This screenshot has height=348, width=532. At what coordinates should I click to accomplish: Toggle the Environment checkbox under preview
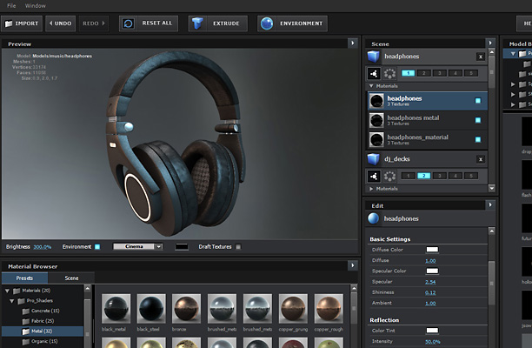pyautogui.click(x=97, y=247)
